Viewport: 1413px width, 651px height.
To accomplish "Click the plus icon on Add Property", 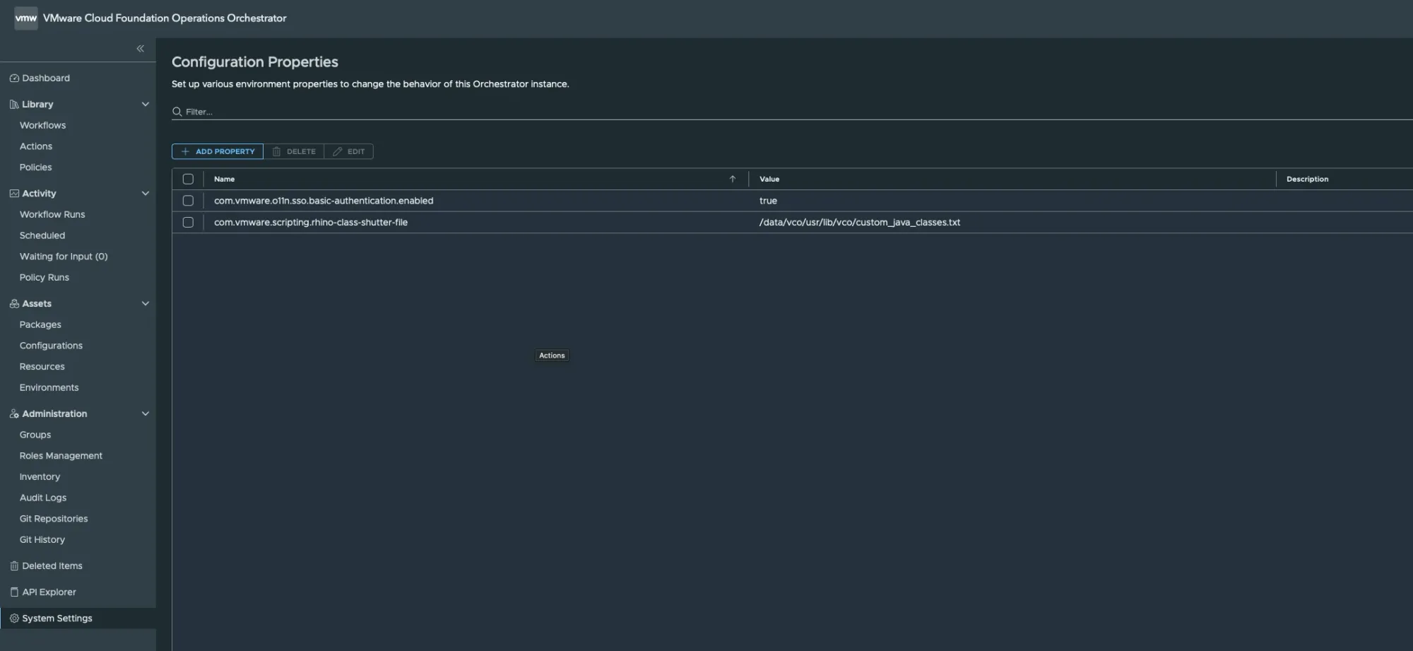I will tap(185, 152).
